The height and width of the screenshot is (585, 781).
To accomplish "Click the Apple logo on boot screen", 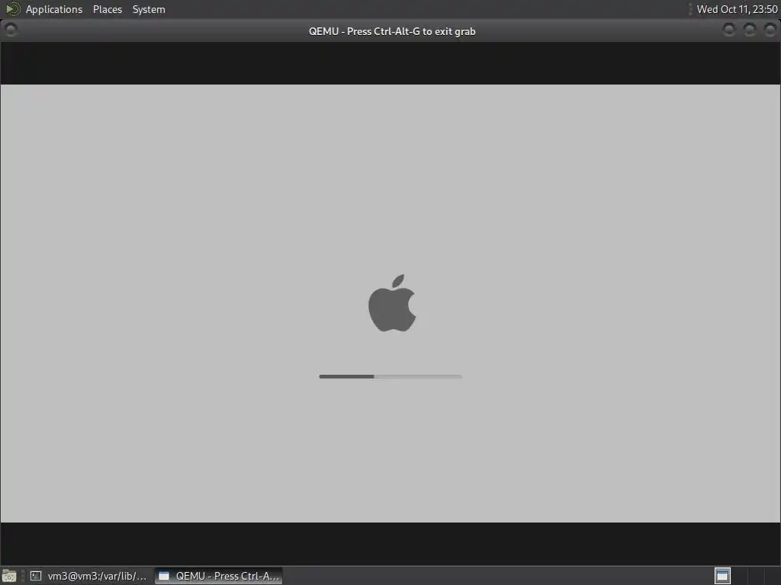I will (392, 303).
